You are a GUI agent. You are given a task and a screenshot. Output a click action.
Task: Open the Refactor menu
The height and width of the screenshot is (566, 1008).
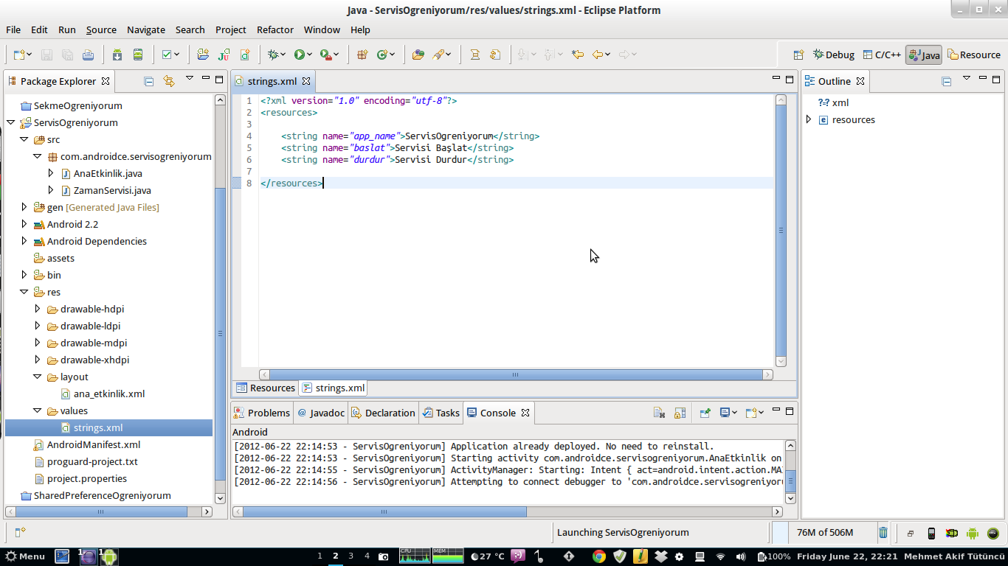(275, 29)
